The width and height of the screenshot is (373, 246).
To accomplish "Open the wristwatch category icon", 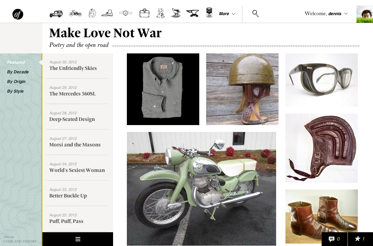I will coord(125,13).
